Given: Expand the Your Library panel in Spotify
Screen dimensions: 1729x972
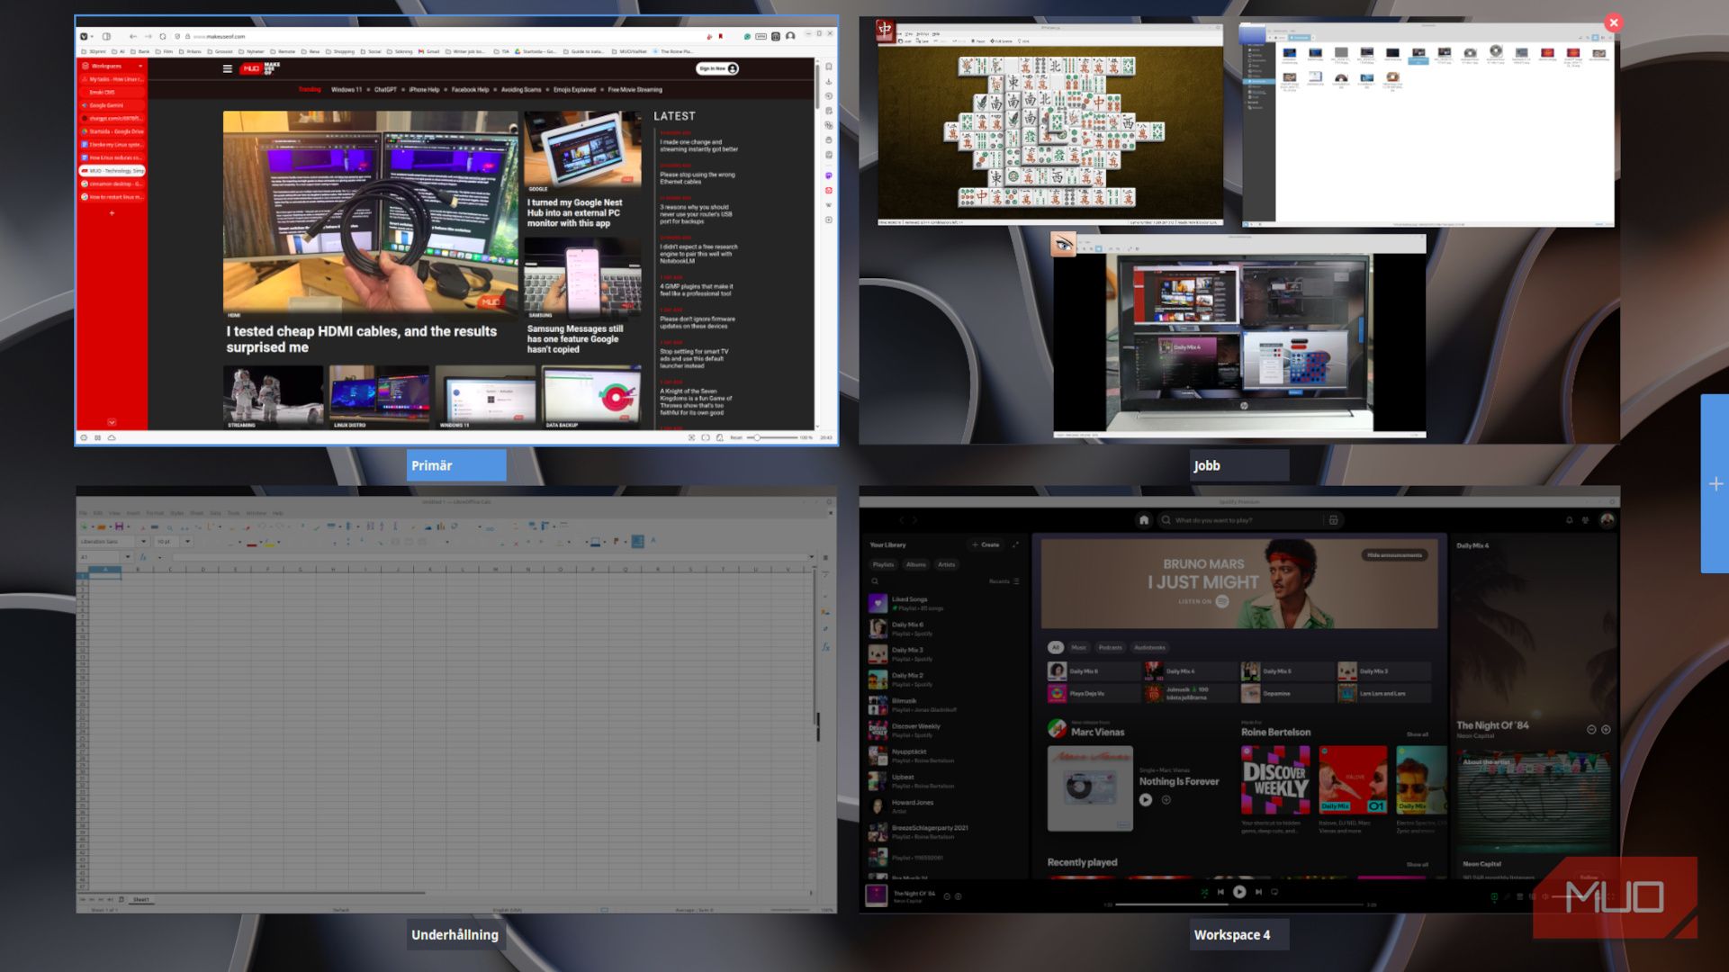Looking at the screenshot, I should 1015,544.
